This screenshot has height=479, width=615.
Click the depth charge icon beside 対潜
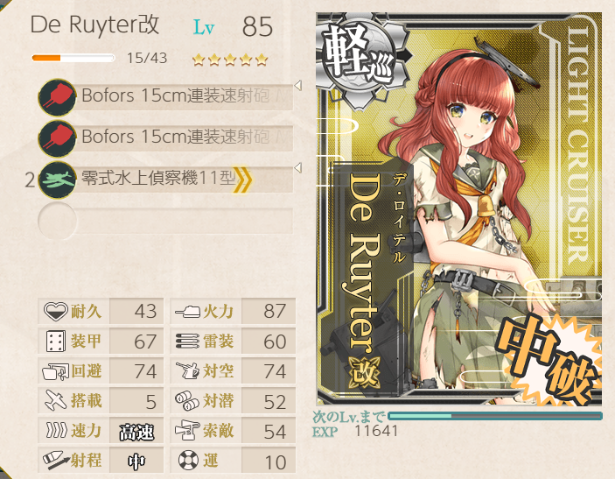coord(187,401)
